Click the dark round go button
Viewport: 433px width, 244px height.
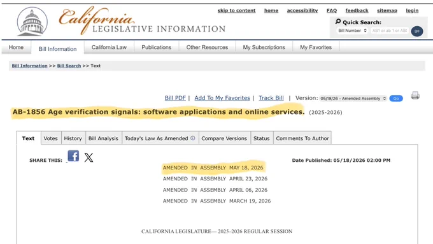pos(416,31)
